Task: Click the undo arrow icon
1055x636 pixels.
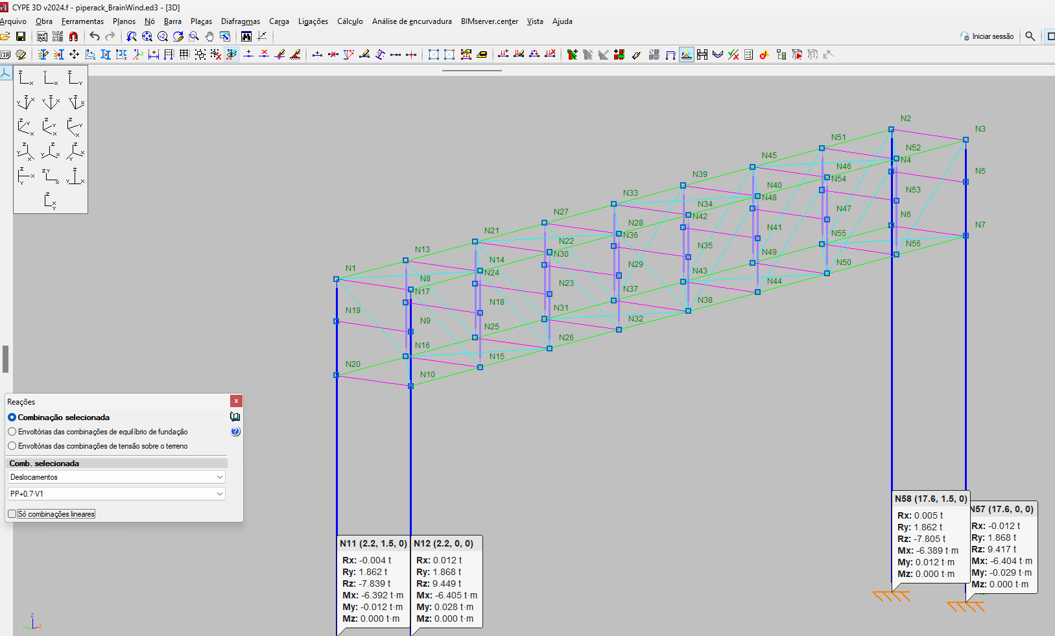Action: click(95, 36)
